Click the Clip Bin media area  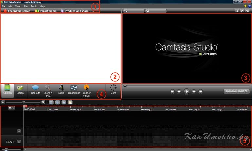tap(61, 48)
